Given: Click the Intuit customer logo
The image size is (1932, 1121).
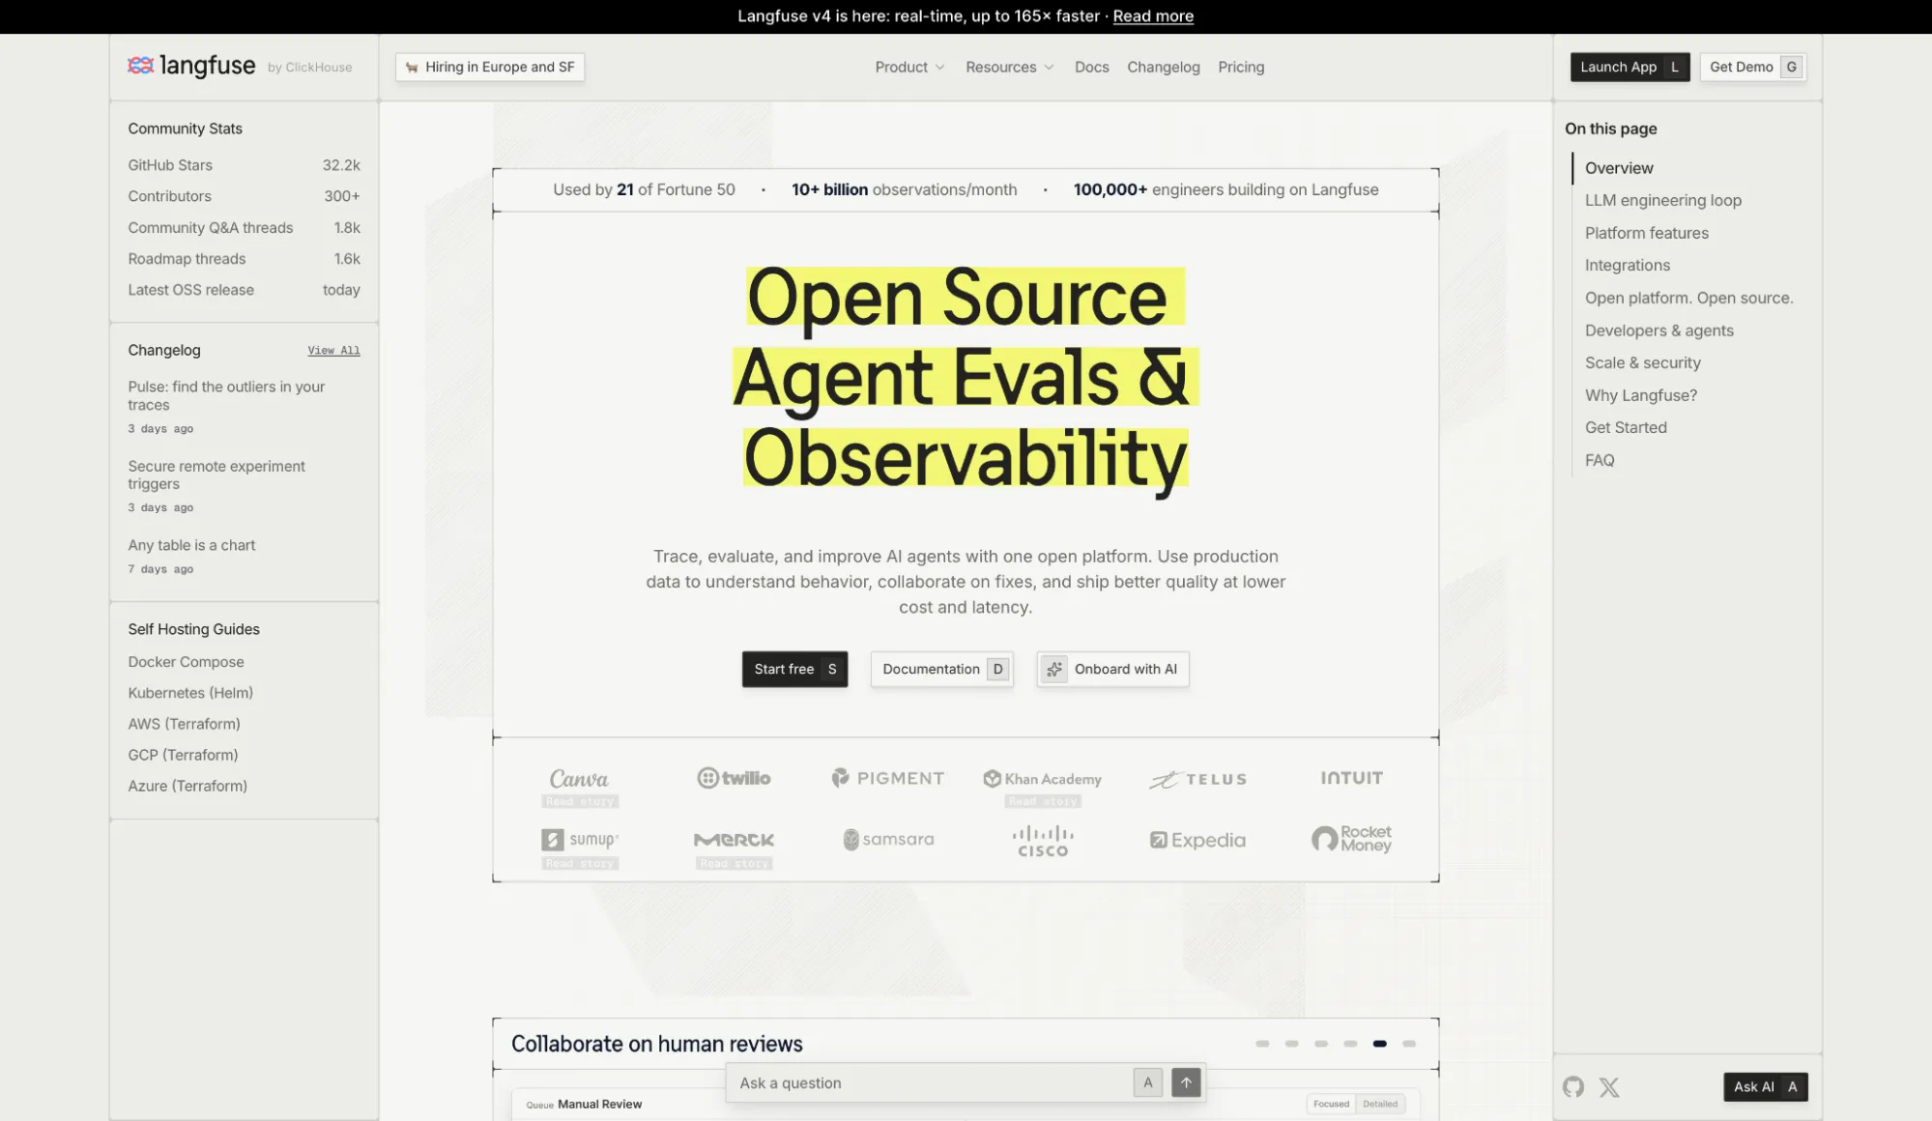Looking at the screenshot, I should click(x=1352, y=778).
